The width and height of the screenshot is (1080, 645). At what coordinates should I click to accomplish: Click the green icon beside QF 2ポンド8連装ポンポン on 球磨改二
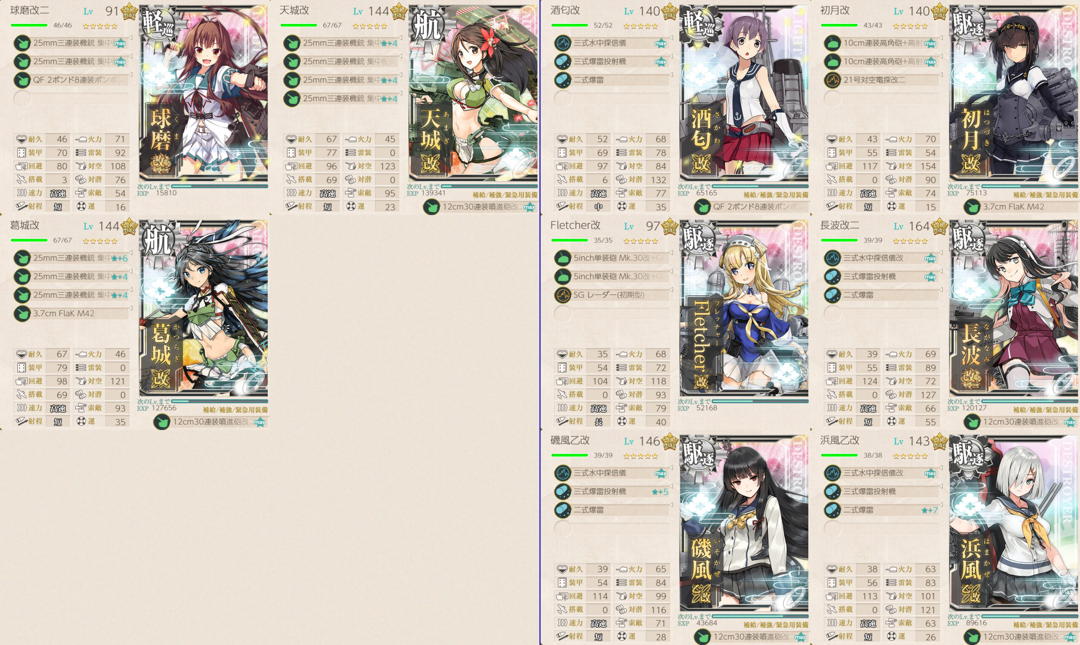pyautogui.click(x=22, y=80)
